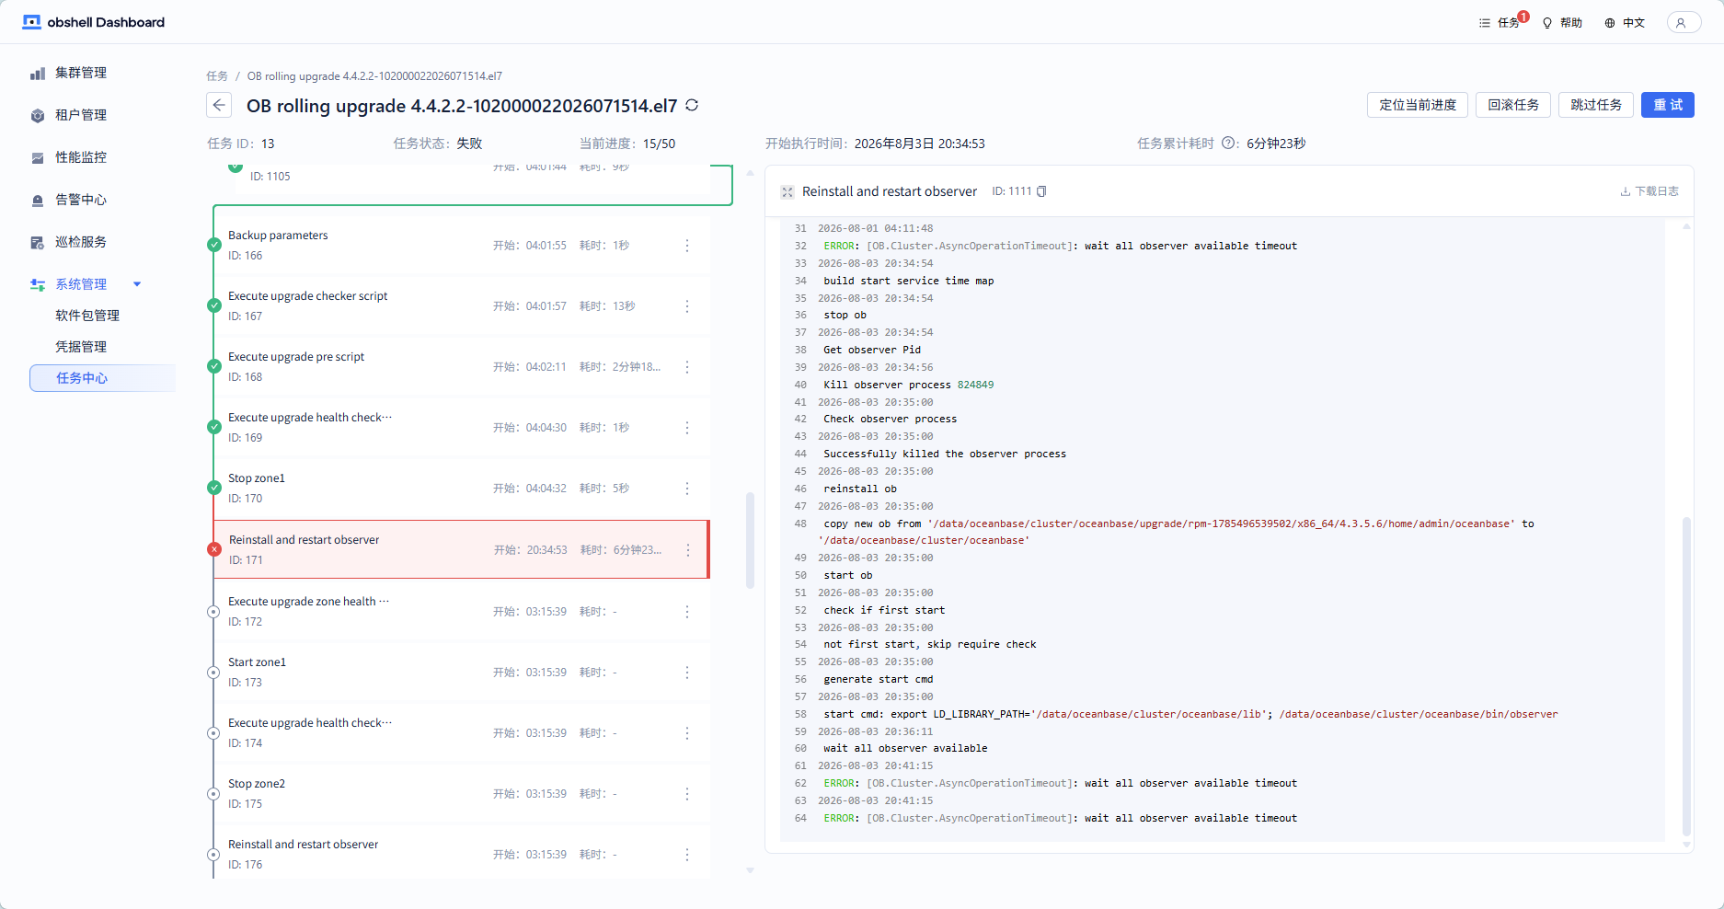The width and height of the screenshot is (1724, 909).
Task: Select the failed Reinstall and restart observer subtask
Action: (462, 550)
